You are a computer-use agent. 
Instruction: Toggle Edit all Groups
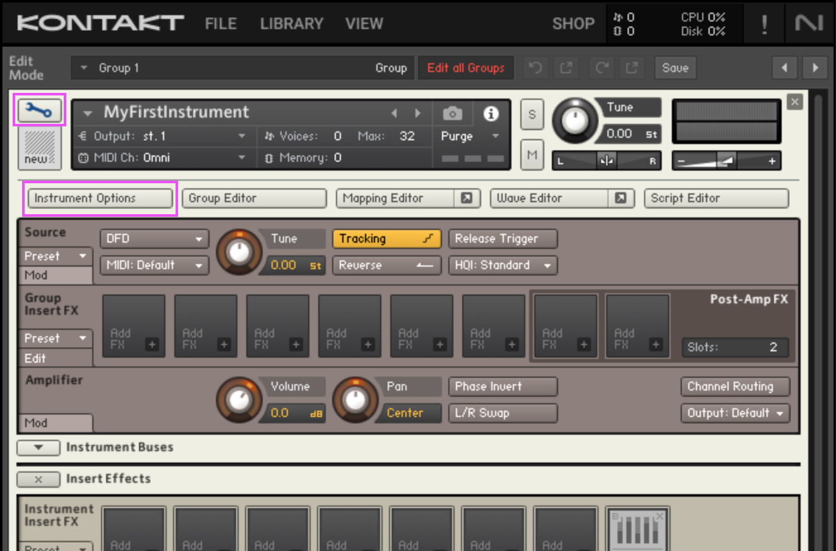tap(465, 68)
